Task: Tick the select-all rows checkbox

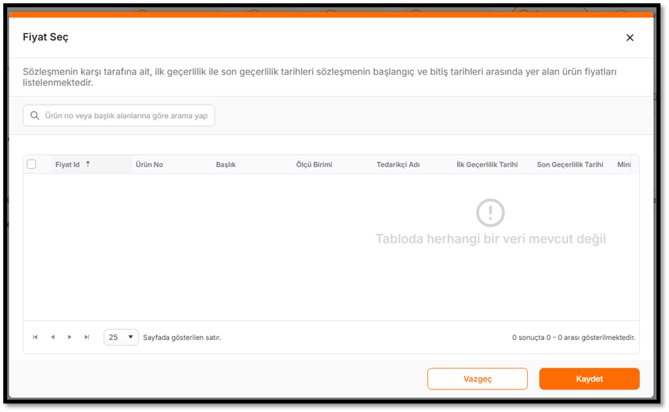Action: coord(31,164)
